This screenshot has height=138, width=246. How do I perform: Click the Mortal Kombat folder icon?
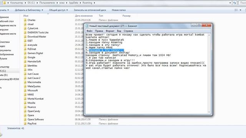pos(25,99)
